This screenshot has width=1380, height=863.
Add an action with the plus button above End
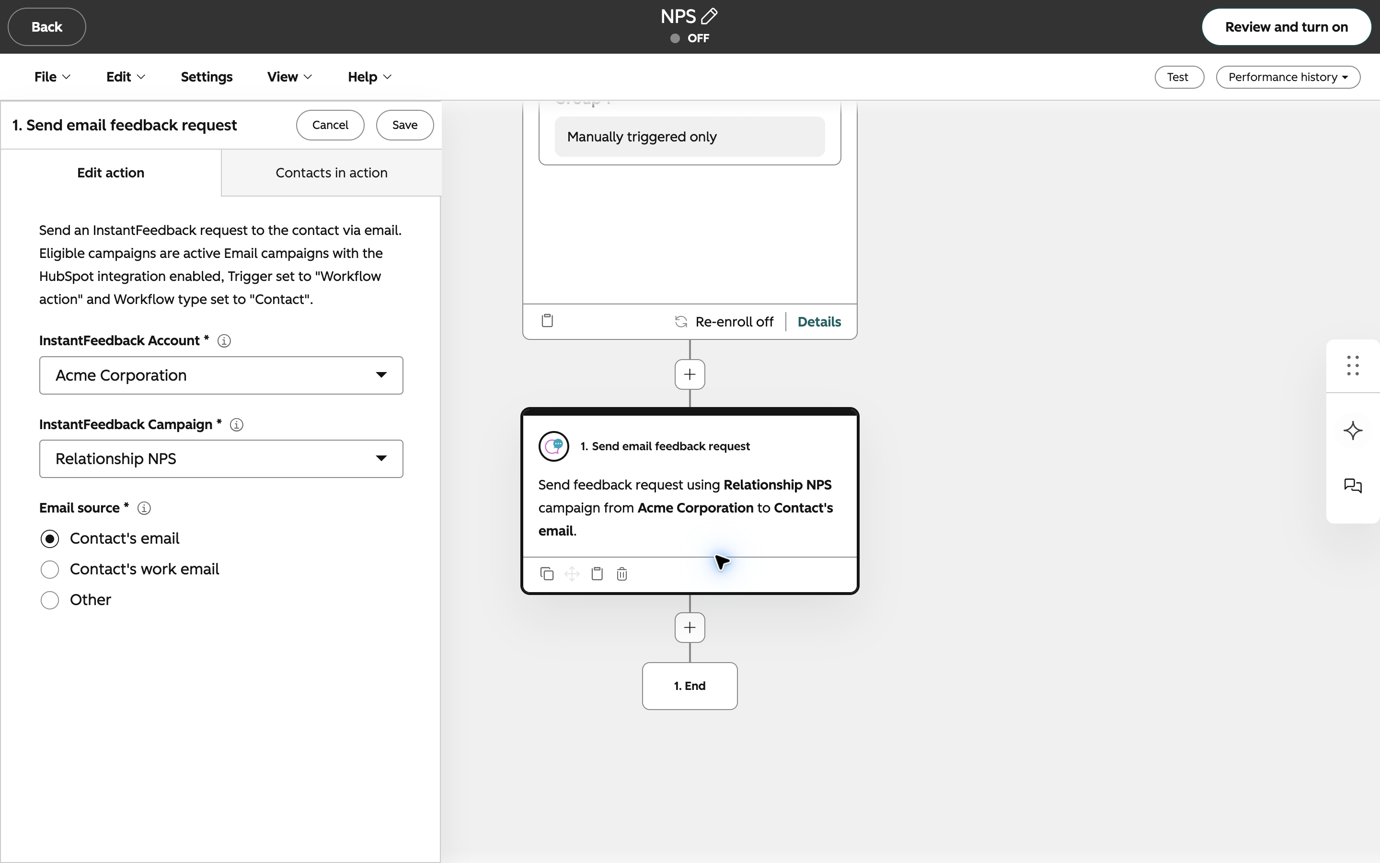pos(690,628)
